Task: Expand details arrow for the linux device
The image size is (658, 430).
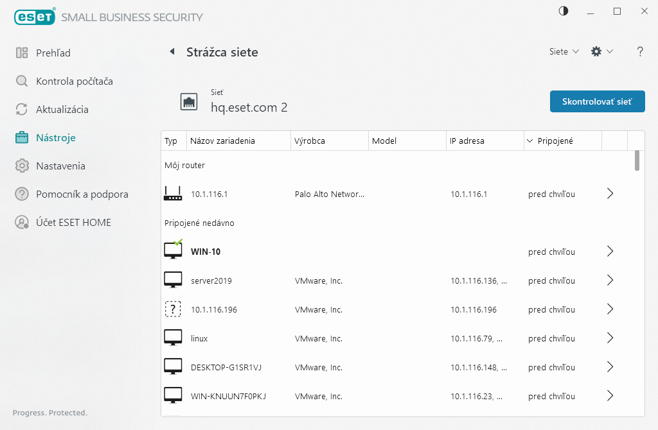Action: coord(610,338)
